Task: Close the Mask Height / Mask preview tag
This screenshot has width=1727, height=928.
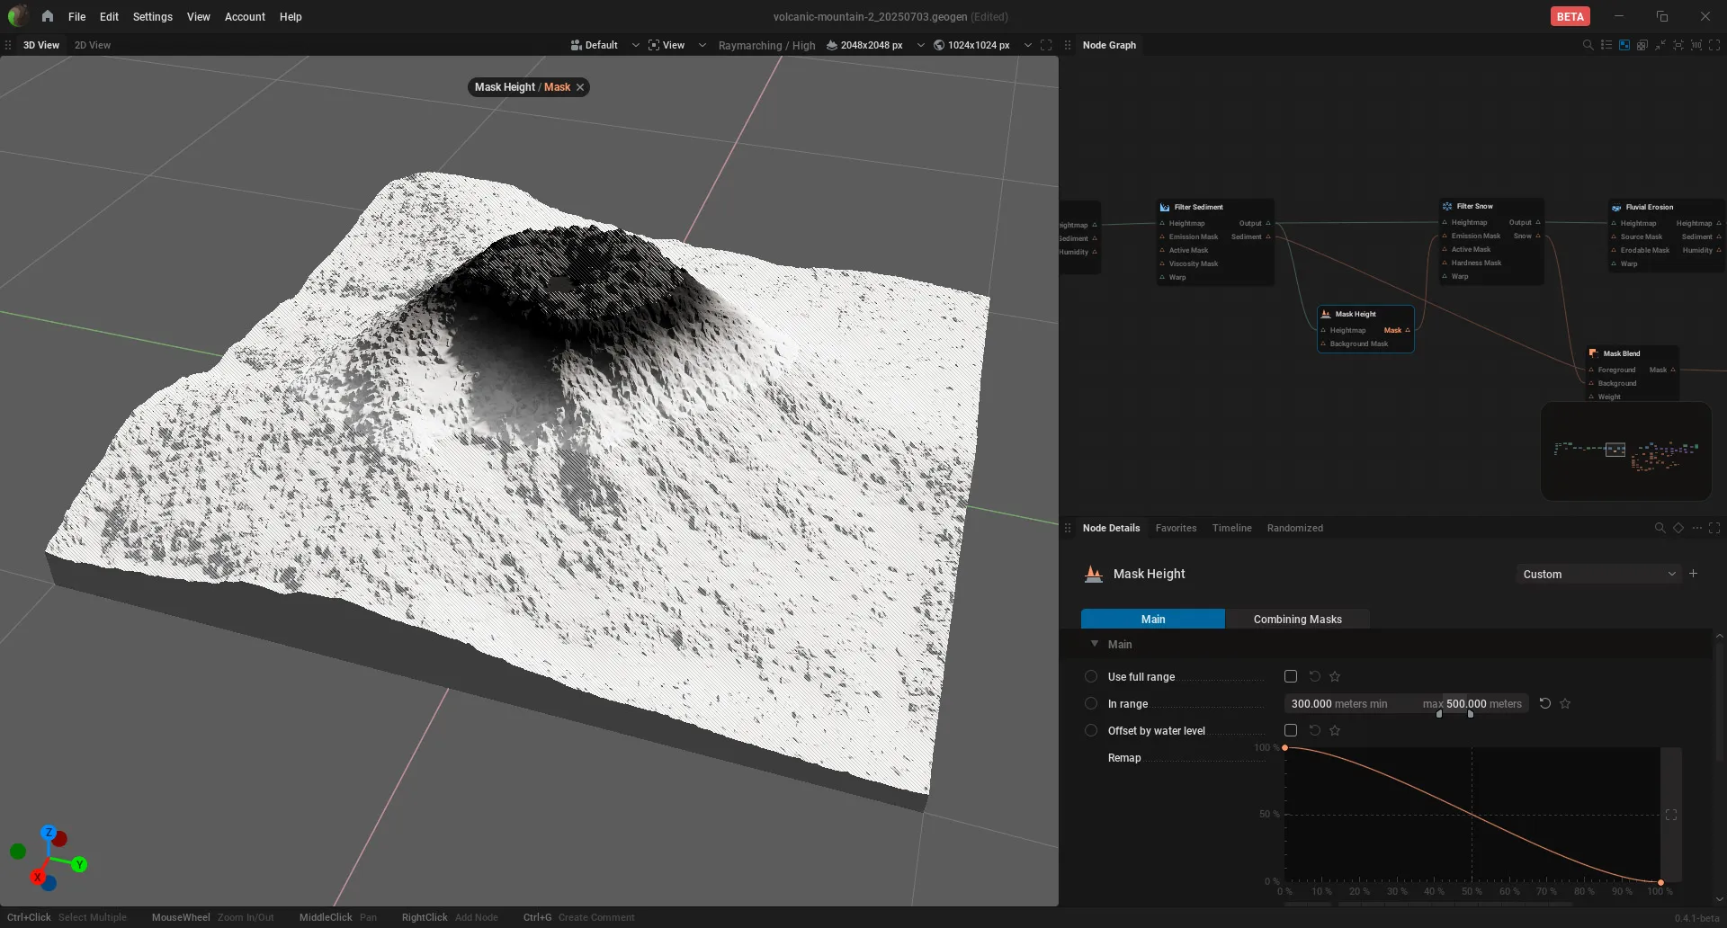Action: coord(580,87)
